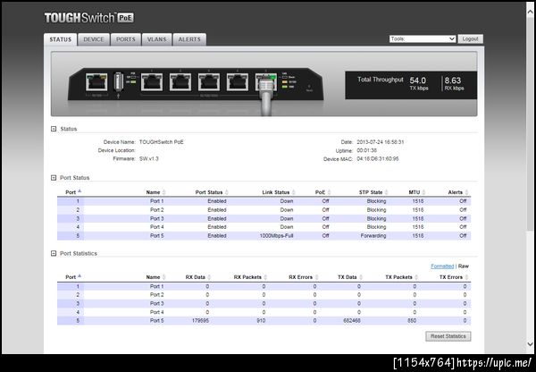Click the TOUGHSwitch PoE logo
Image resolution: width=536 pixels, height=372 pixels.
click(x=88, y=18)
